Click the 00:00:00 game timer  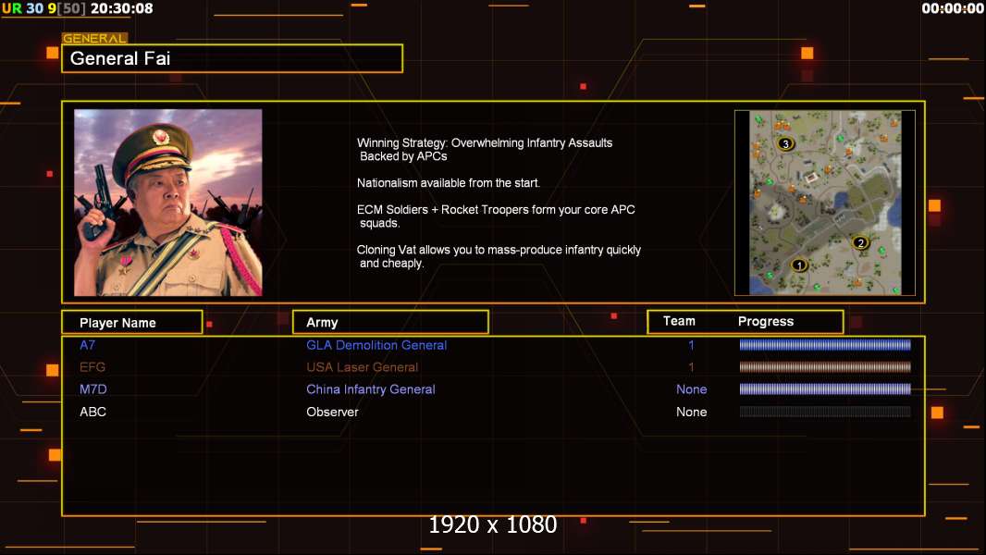point(953,8)
